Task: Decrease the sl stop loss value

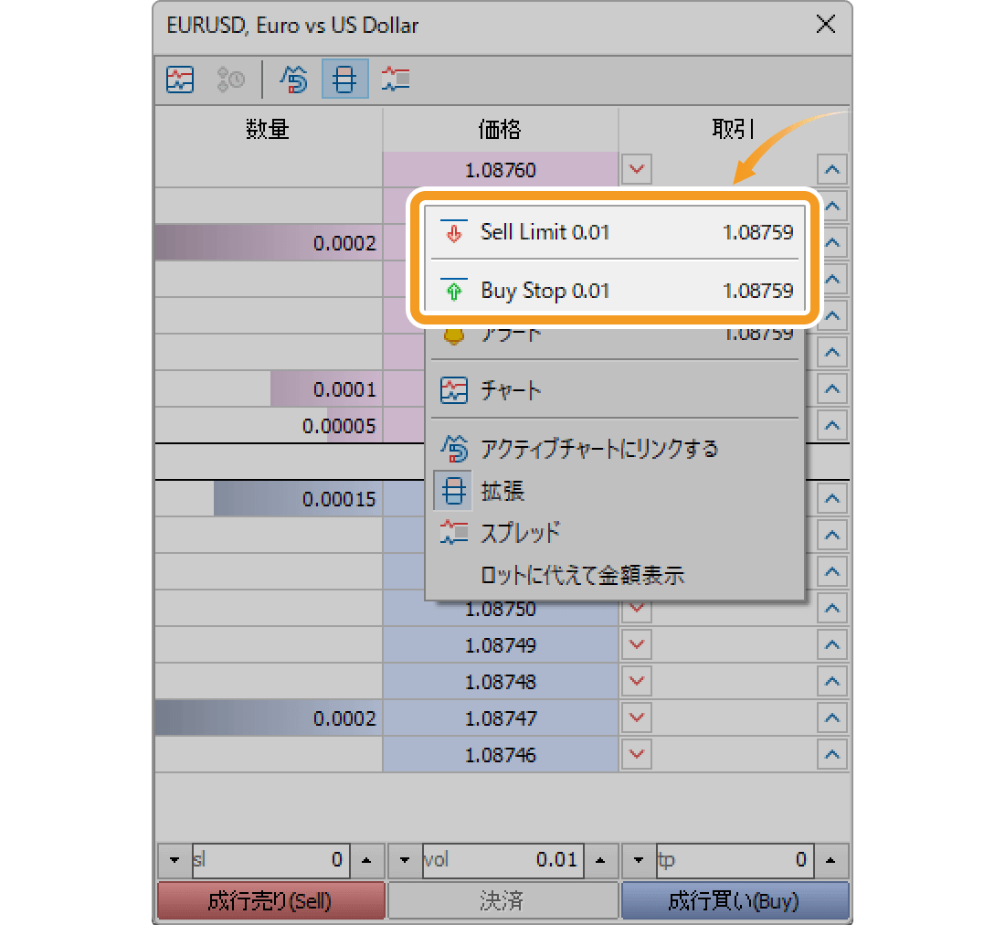Action: pyautogui.click(x=175, y=859)
